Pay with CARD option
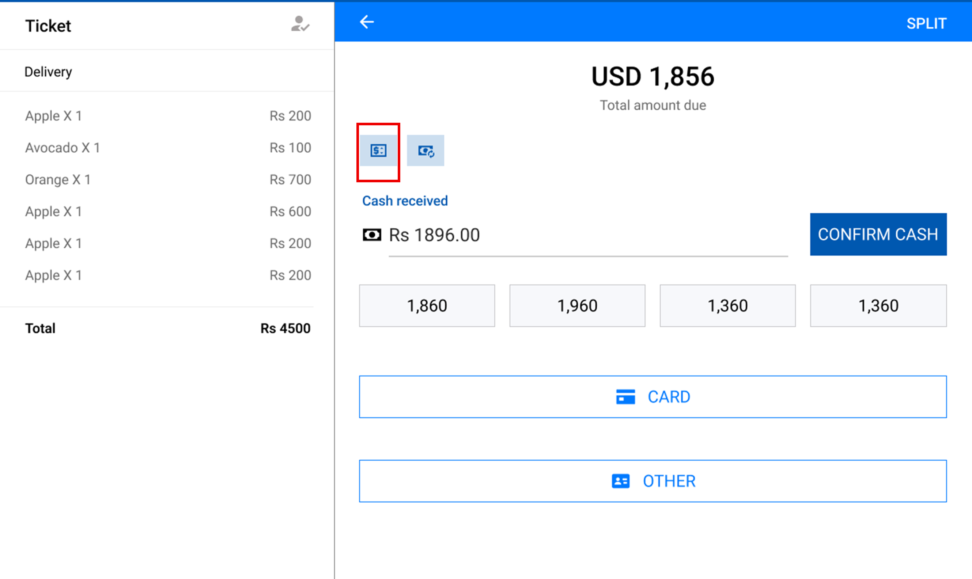Image resolution: width=972 pixels, height=579 pixels. pyautogui.click(x=653, y=397)
